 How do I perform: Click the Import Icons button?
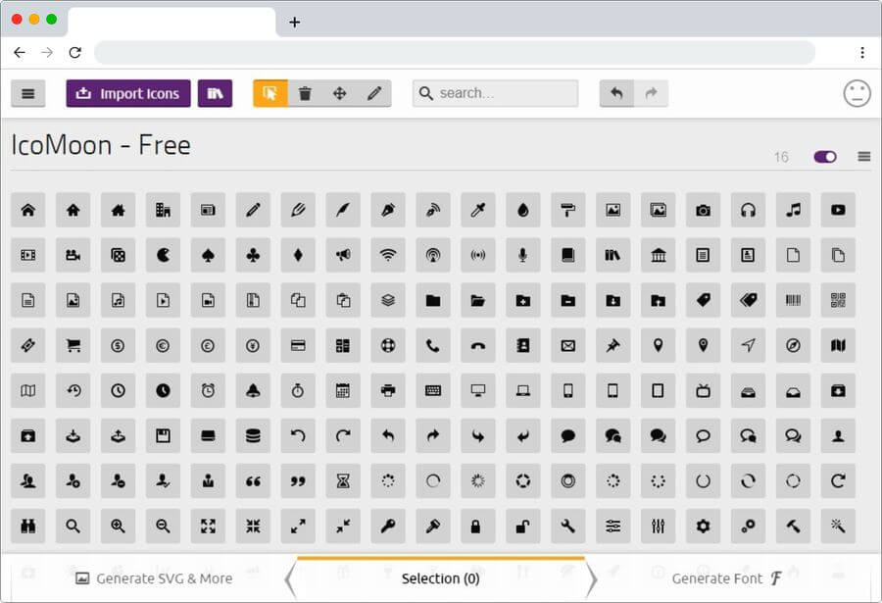128,93
